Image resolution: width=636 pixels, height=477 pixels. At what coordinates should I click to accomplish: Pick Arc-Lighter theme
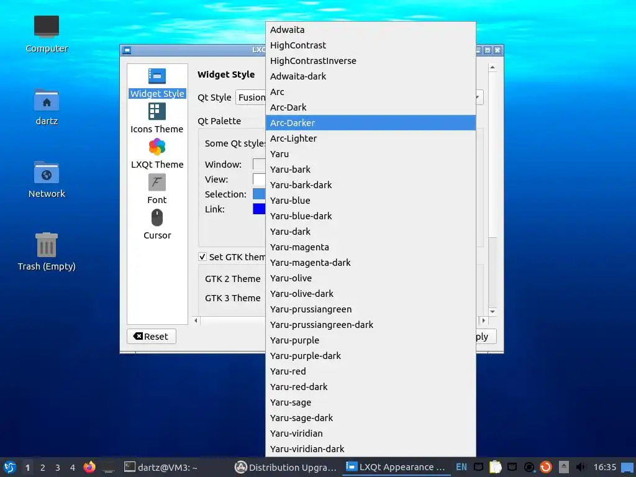[370, 139]
